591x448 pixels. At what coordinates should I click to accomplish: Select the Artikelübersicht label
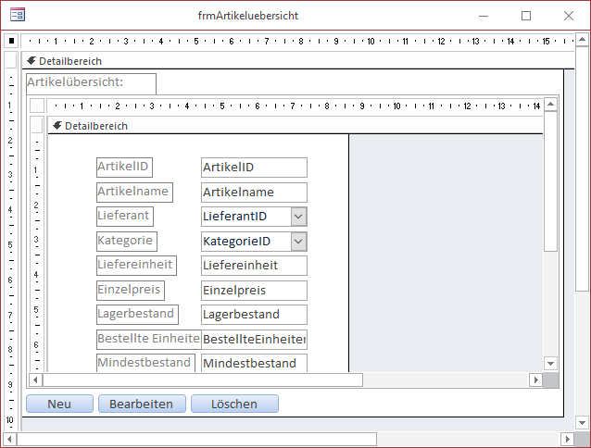point(91,82)
